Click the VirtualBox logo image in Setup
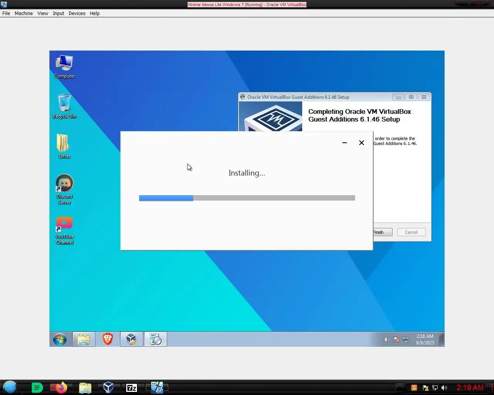The image size is (494, 395). (271, 116)
